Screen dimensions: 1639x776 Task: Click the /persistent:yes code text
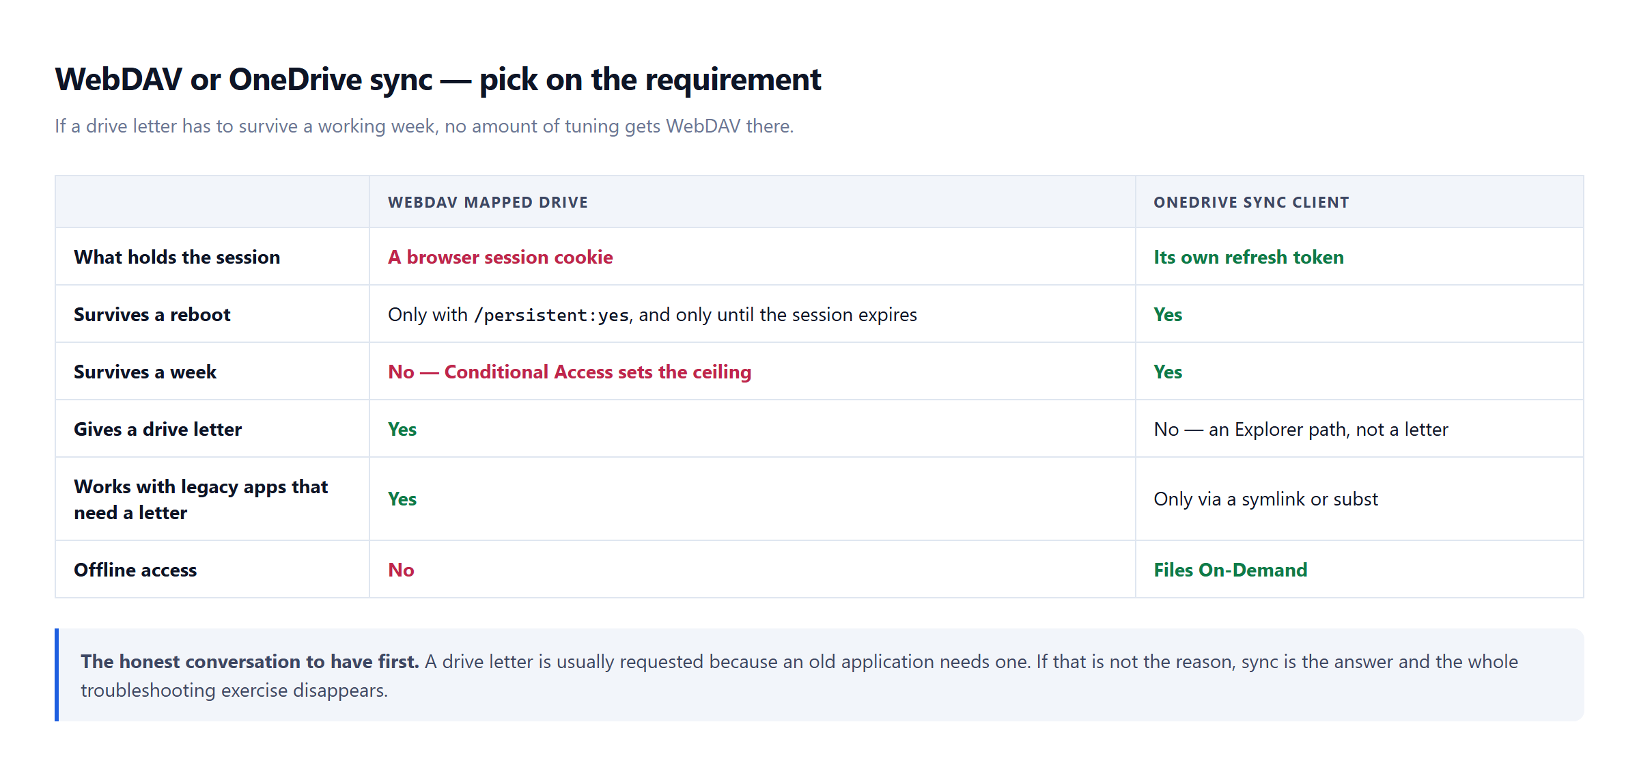[x=552, y=315]
